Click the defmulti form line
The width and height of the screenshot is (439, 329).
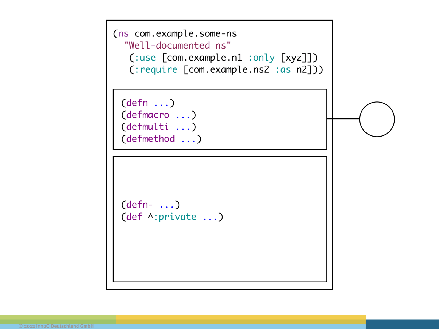[159, 127]
